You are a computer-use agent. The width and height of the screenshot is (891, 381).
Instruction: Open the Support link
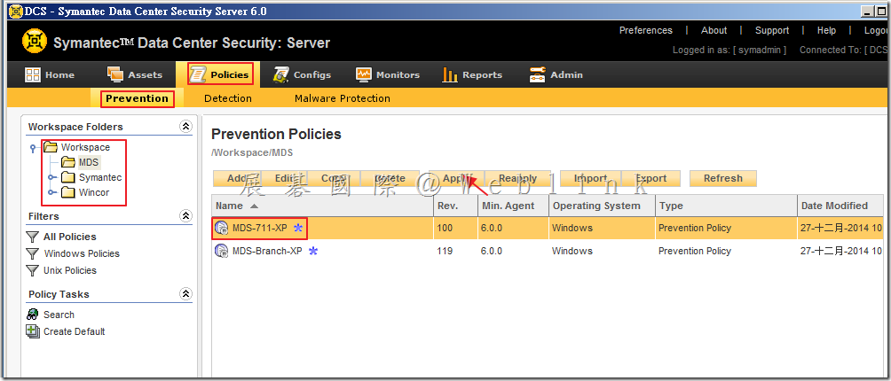tap(772, 31)
